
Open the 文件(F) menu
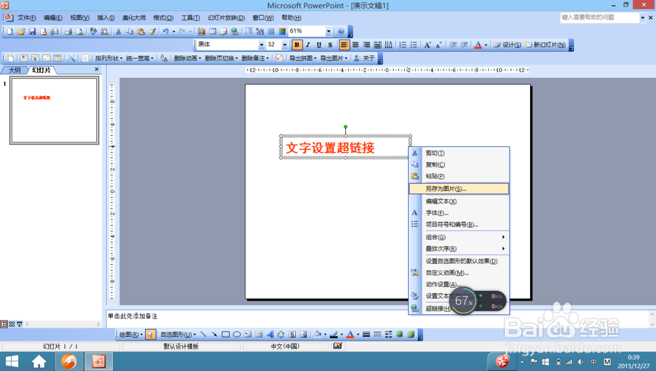[27, 18]
